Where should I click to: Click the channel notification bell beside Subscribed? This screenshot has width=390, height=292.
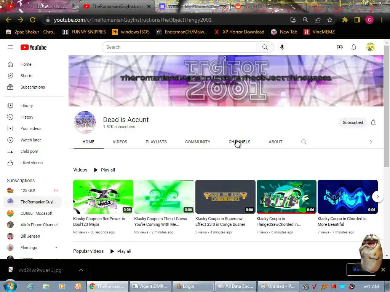point(373,122)
